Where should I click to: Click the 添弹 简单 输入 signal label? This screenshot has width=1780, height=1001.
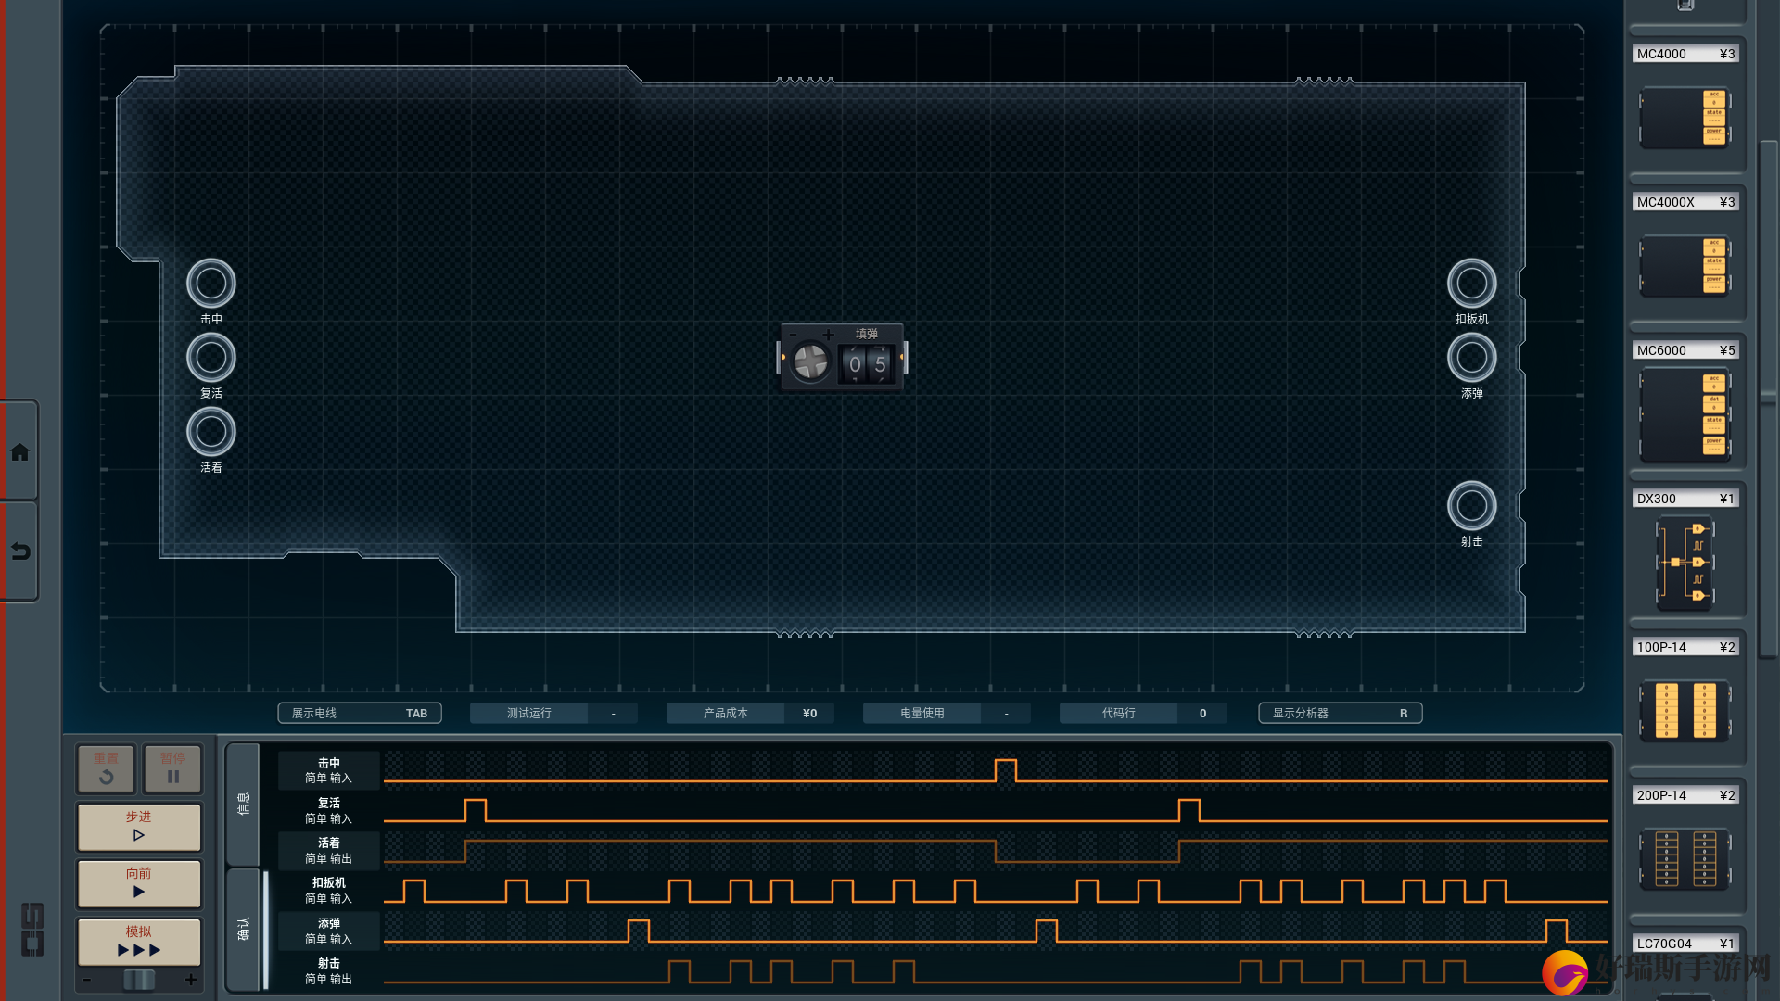pos(329,931)
